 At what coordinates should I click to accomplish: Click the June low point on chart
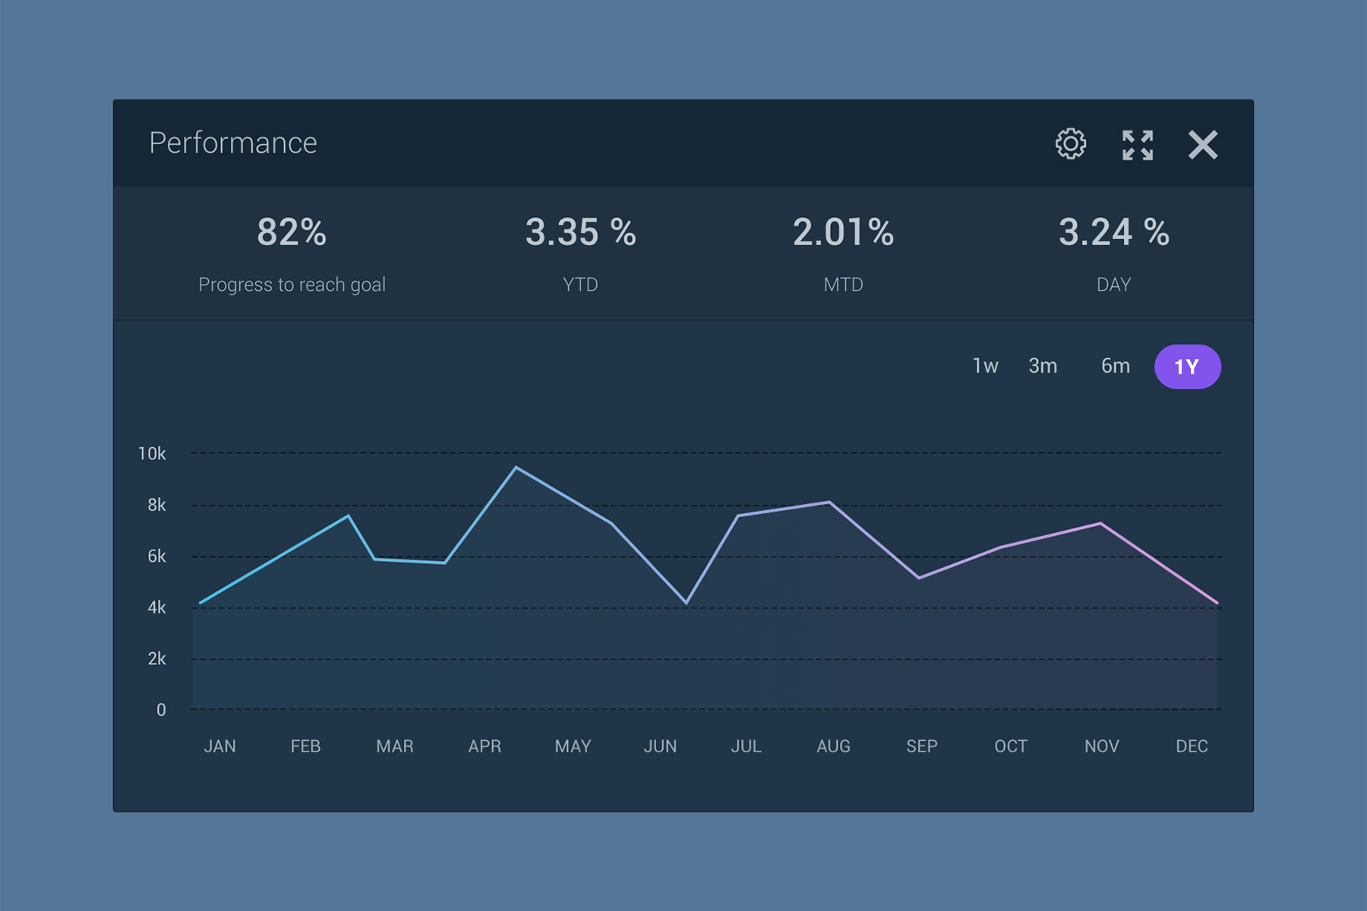(x=687, y=603)
